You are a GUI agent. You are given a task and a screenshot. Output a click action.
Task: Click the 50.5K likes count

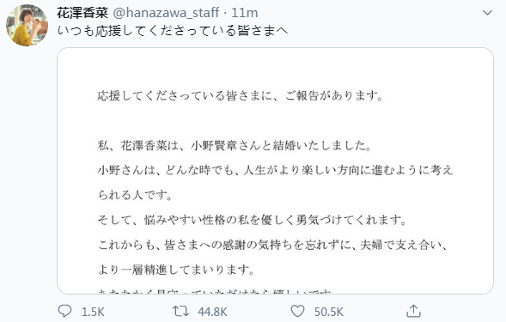coord(328,312)
